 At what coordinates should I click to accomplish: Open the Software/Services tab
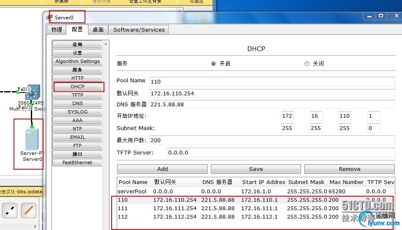pos(139,30)
